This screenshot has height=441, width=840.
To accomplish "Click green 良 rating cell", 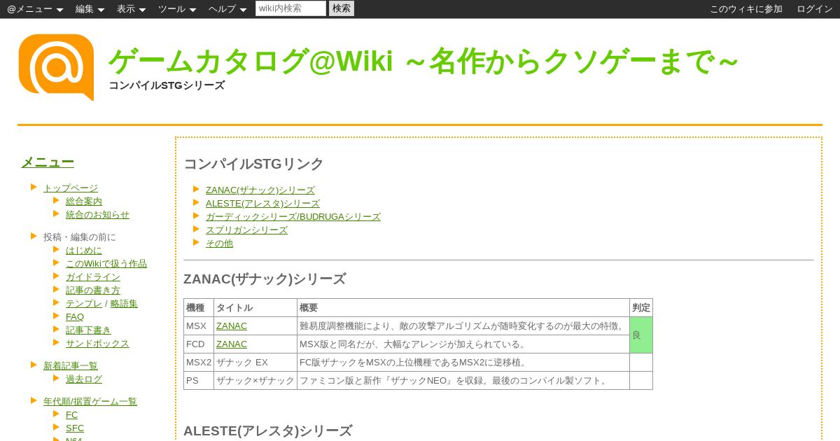I will (x=641, y=335).
